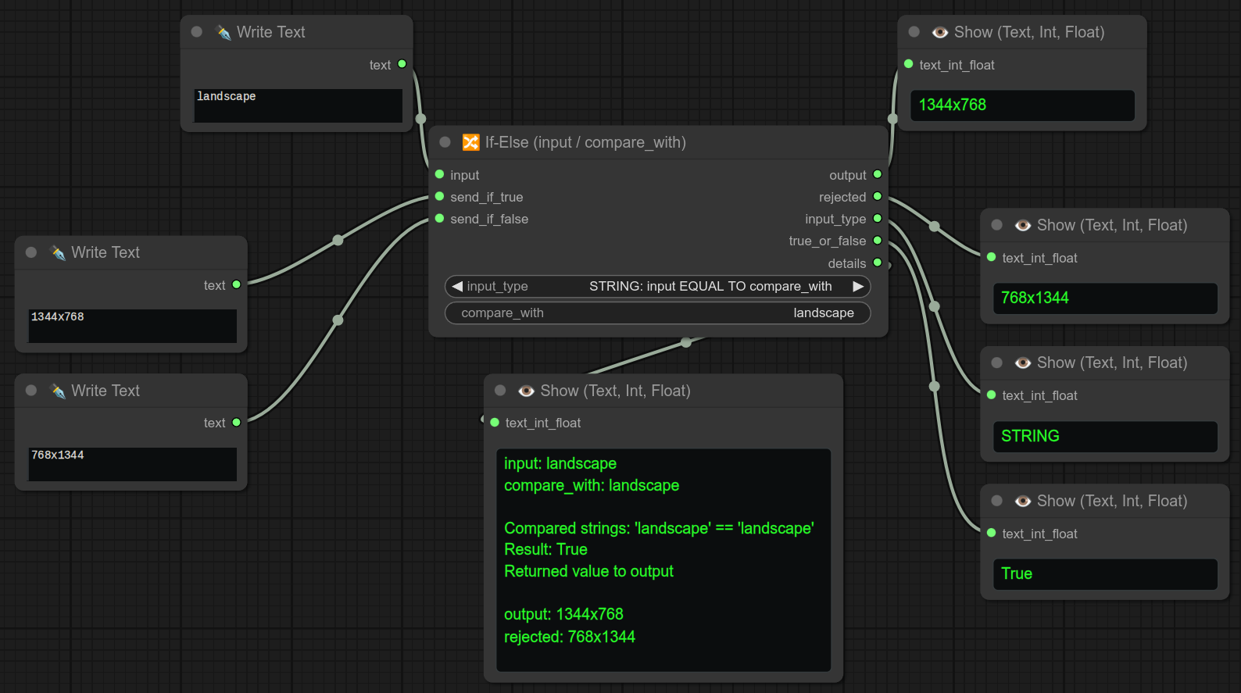
Task: Collapse the If-Else node using its title dot
Action: (x=445, y=142)
